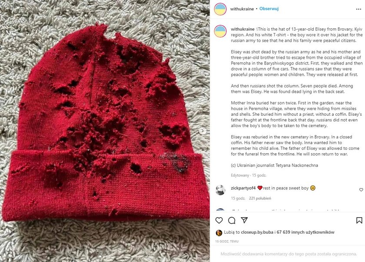The image size is (365, 262).
Task: Save post with bookmark icon
Action: [x=359, y=220]
